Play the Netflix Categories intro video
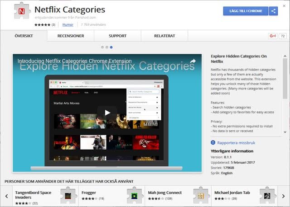Screen dimensions: 290x207 (107, 113)
